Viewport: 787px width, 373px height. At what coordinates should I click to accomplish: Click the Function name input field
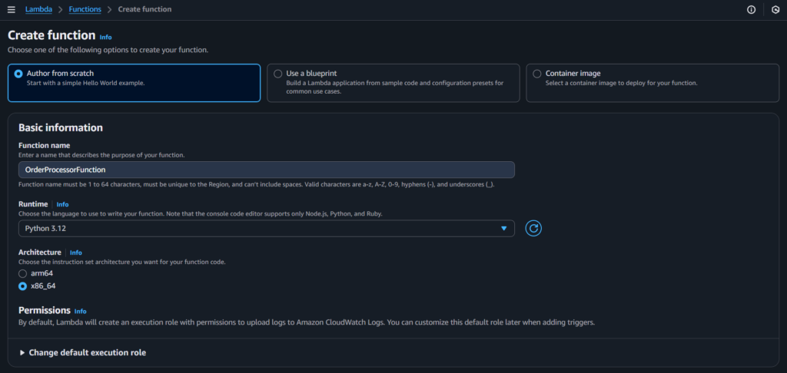coord(266,170)
